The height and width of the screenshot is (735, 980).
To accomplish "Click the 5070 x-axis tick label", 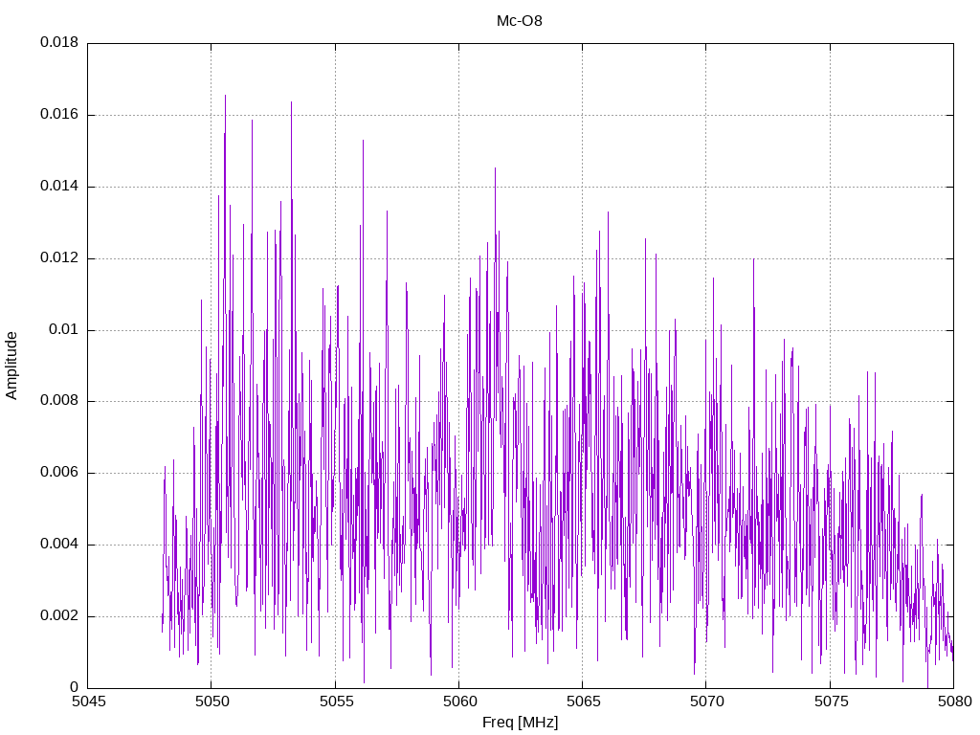I will [706, 702].
